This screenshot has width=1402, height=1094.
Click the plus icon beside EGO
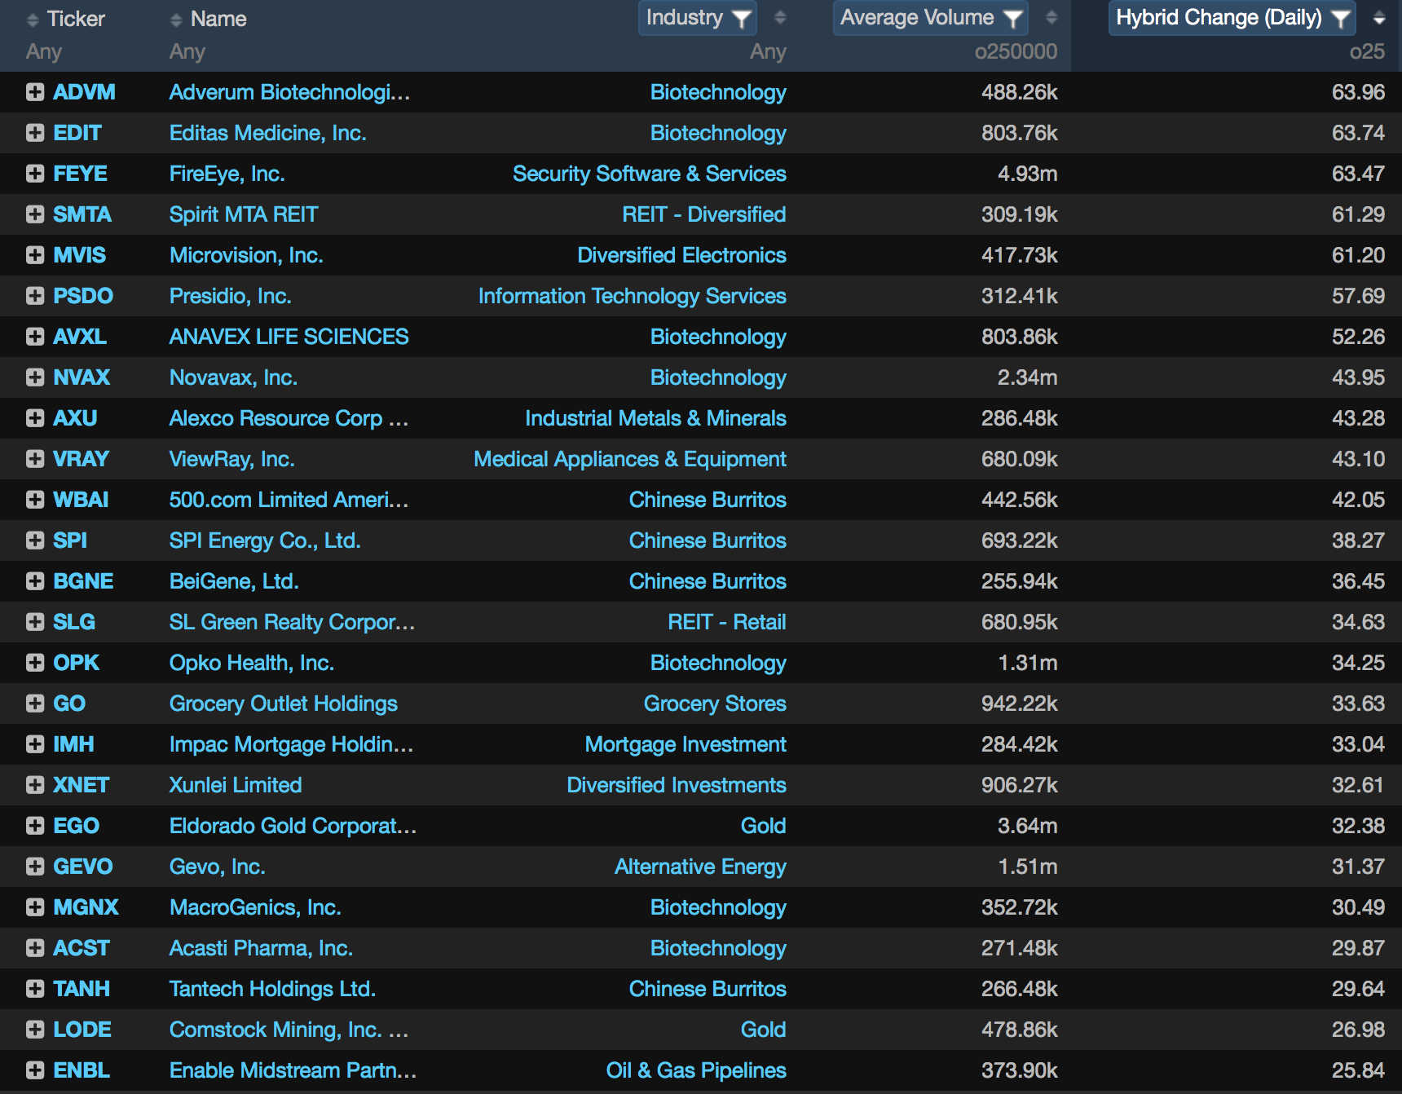[35, 826]
